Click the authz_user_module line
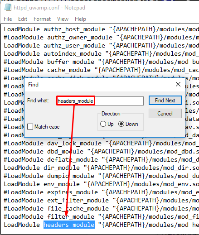The width and height of the screenshot is (199, 235). click(101, 45)
